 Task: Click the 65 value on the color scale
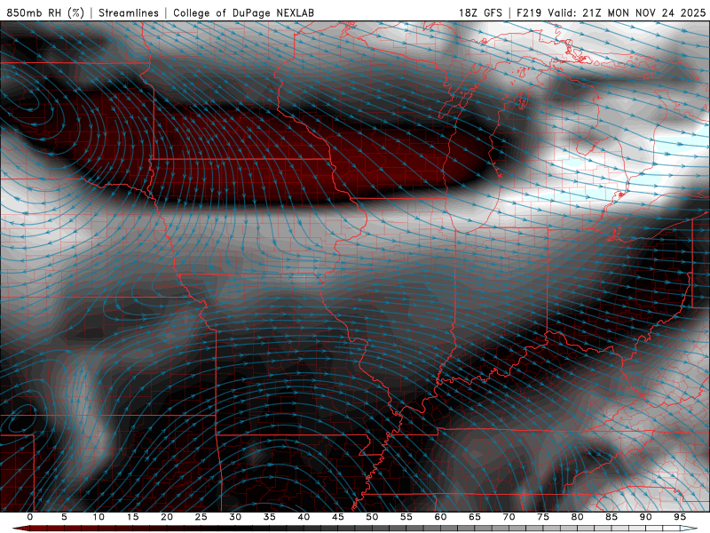tap(475, 517)
